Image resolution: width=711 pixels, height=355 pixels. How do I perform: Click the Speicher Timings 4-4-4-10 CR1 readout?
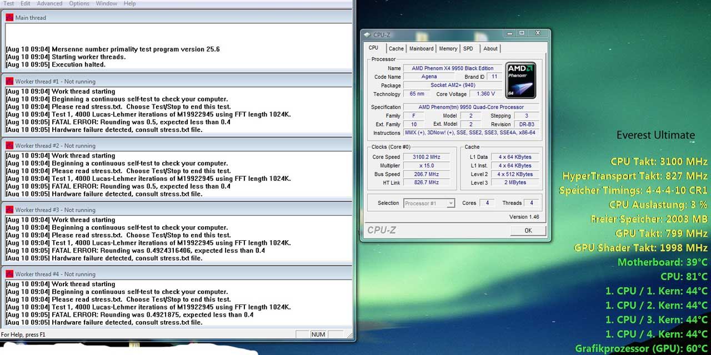point(633,190)
